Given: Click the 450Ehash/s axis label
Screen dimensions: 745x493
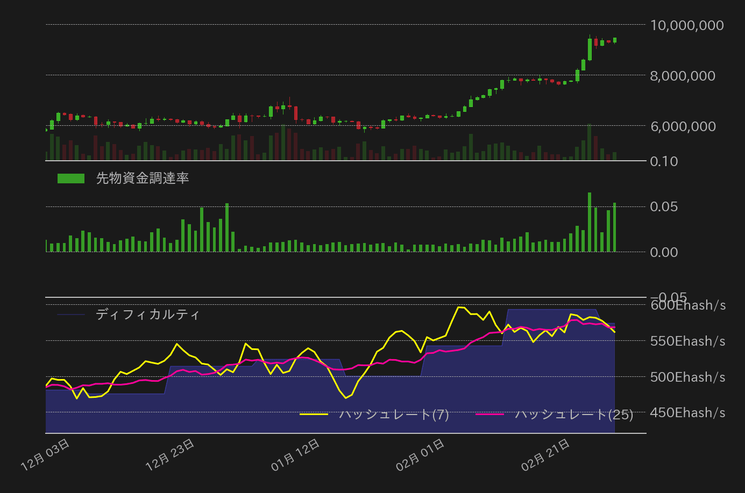Looking at the screenshot, I should point(687,413).
